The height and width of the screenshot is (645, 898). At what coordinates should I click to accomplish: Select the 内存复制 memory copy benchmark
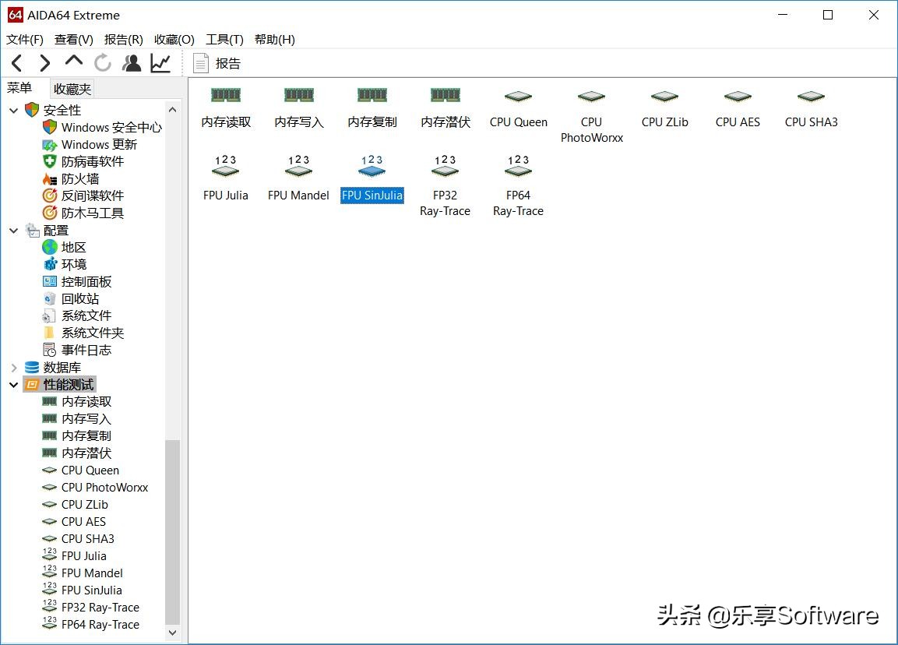pos(372,107)
